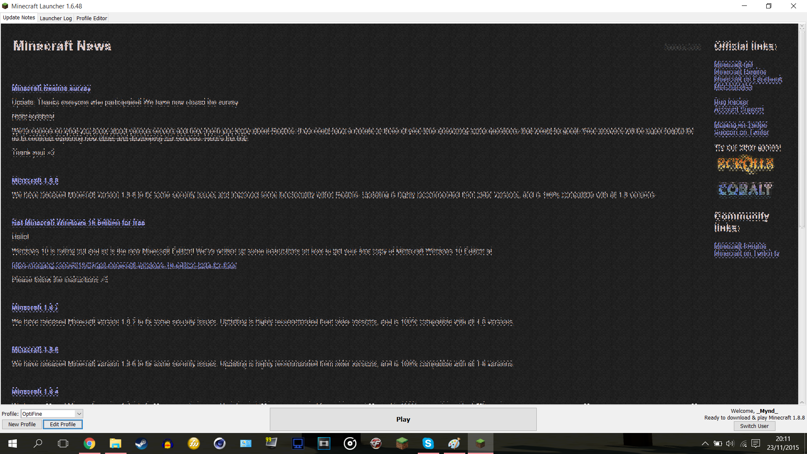Open the Fraps 99 monitor icon in the taskbar
The height and width of the screenshot is (454, 807).
click(x=272, y=443)
